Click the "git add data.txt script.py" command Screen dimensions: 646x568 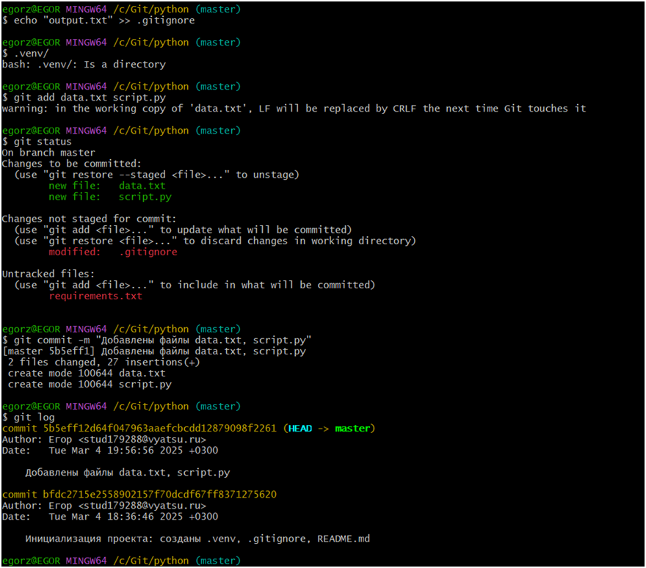(x=90, y=98)
